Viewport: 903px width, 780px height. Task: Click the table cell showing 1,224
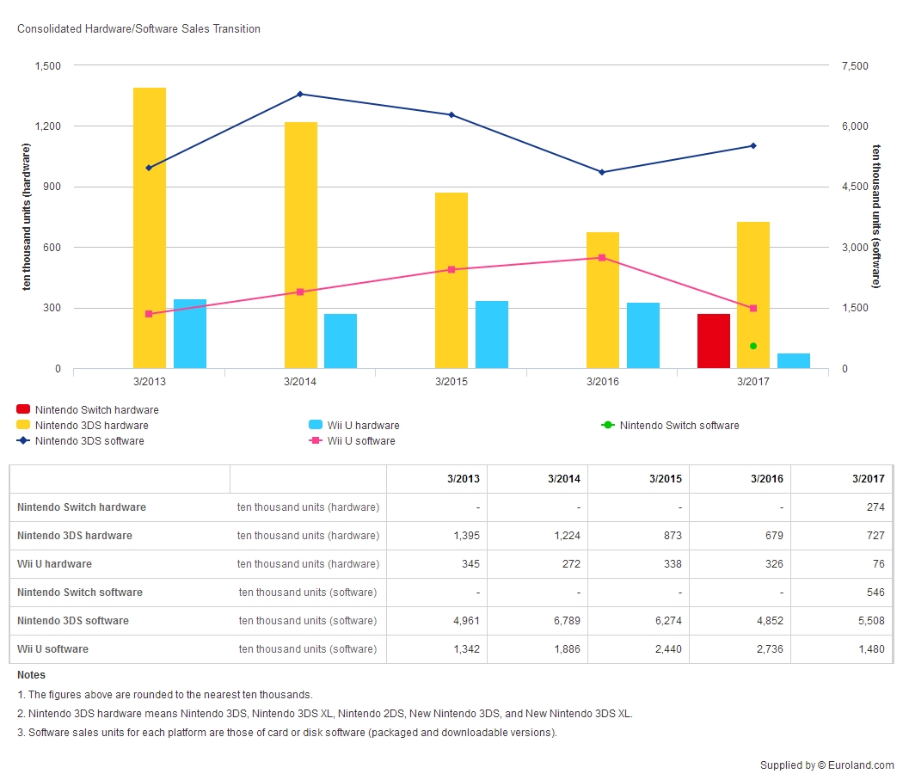tap(537, 535)
